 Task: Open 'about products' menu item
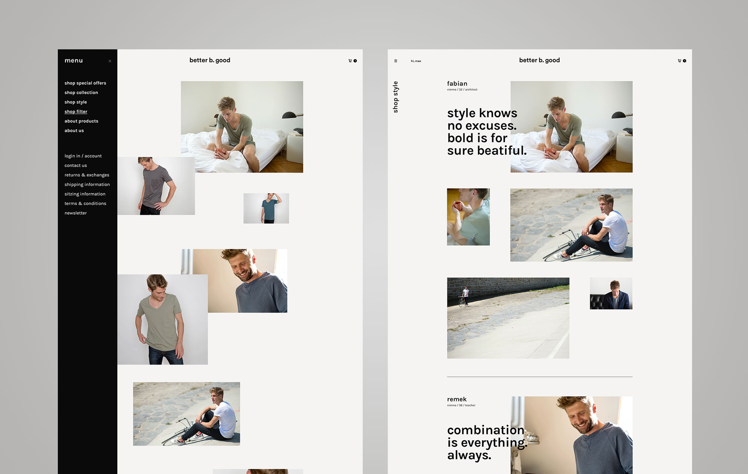click(81, 121)
